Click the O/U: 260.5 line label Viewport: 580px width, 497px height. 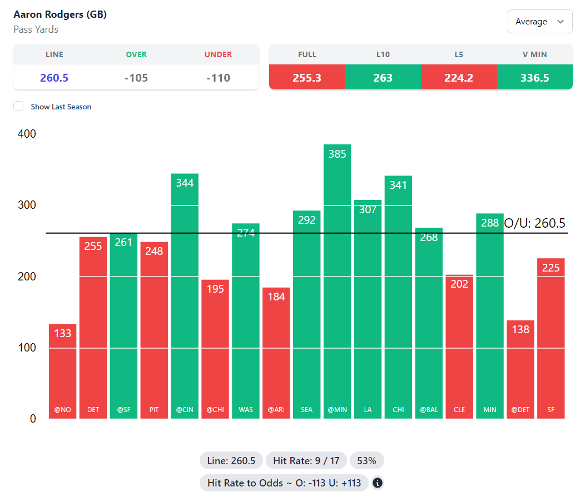click(534, 223)
